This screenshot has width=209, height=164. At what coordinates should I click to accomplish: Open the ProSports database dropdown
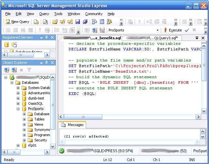coord(157,30)
